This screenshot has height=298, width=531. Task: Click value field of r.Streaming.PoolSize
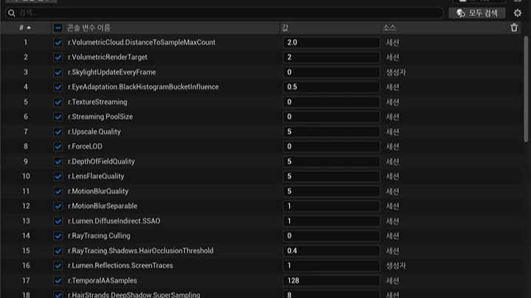[x=331, y=117]
